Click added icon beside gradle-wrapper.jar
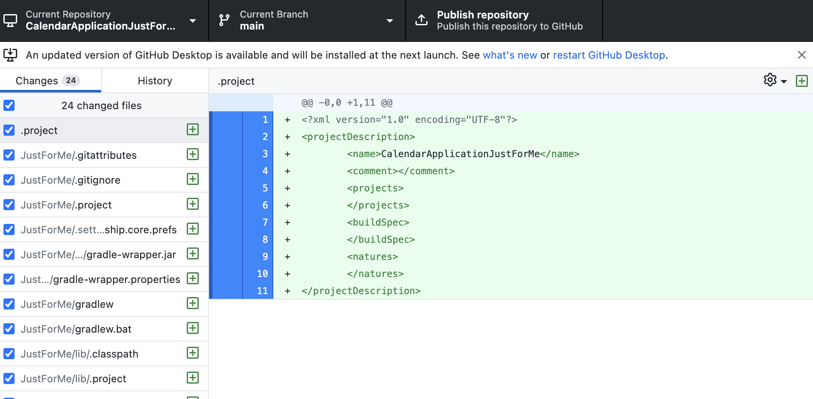Image resolution: width=813 pixels, height=399 pixels. click(x=193, y=253)
